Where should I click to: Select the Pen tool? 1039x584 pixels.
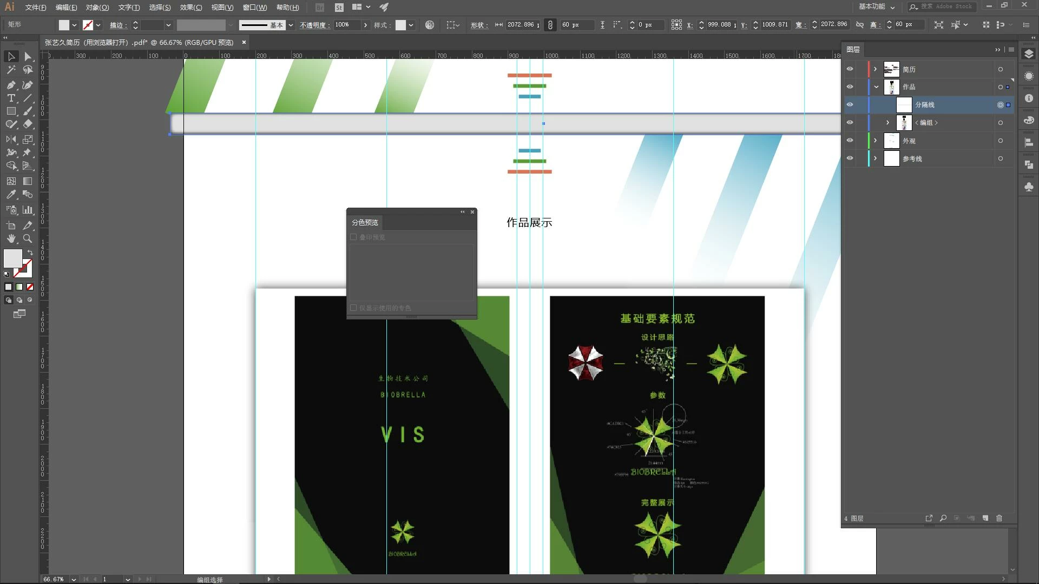pos(11,85)
